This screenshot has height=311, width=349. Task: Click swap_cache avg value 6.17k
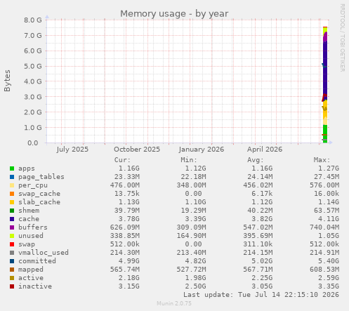(x=262, y=194)
